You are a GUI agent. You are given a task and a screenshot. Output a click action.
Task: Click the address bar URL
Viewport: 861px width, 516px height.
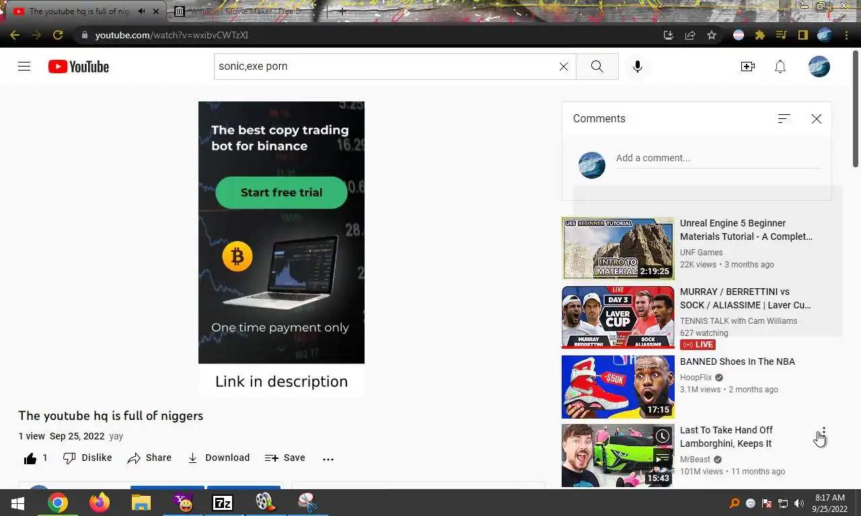coord(172,35)
